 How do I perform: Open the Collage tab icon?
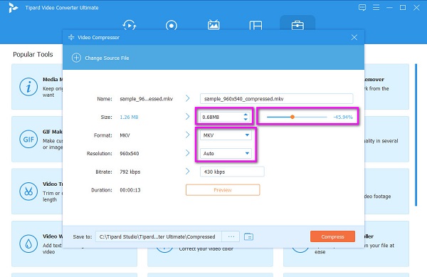[255, 26]
